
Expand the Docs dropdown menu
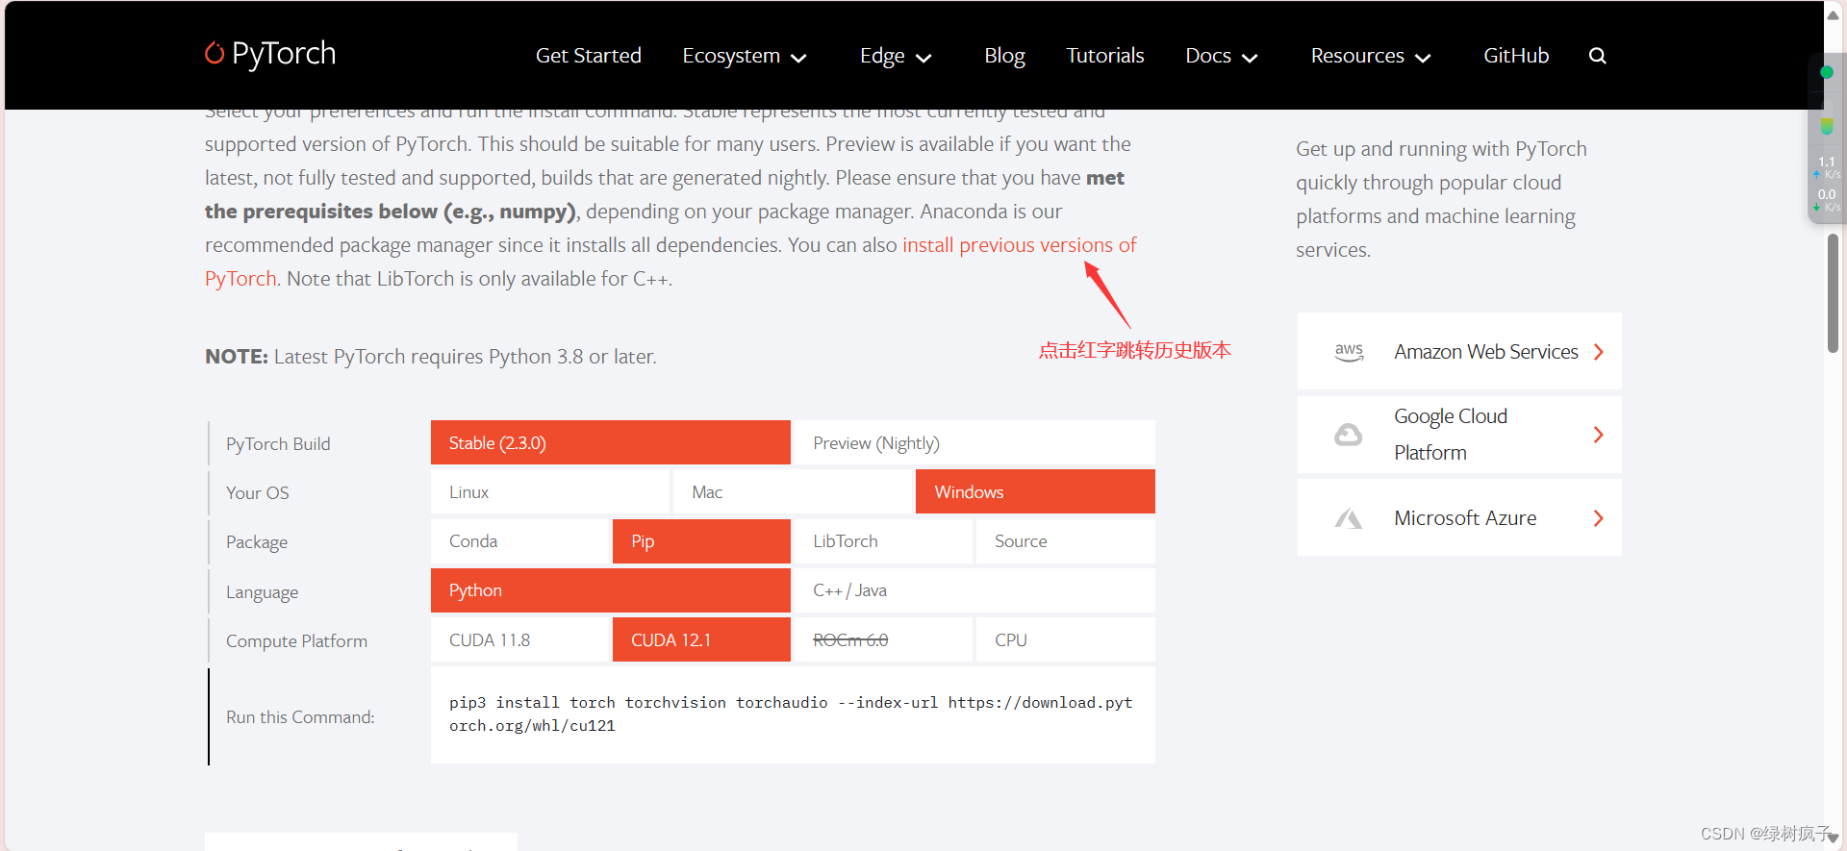[x=1221, y=56]
